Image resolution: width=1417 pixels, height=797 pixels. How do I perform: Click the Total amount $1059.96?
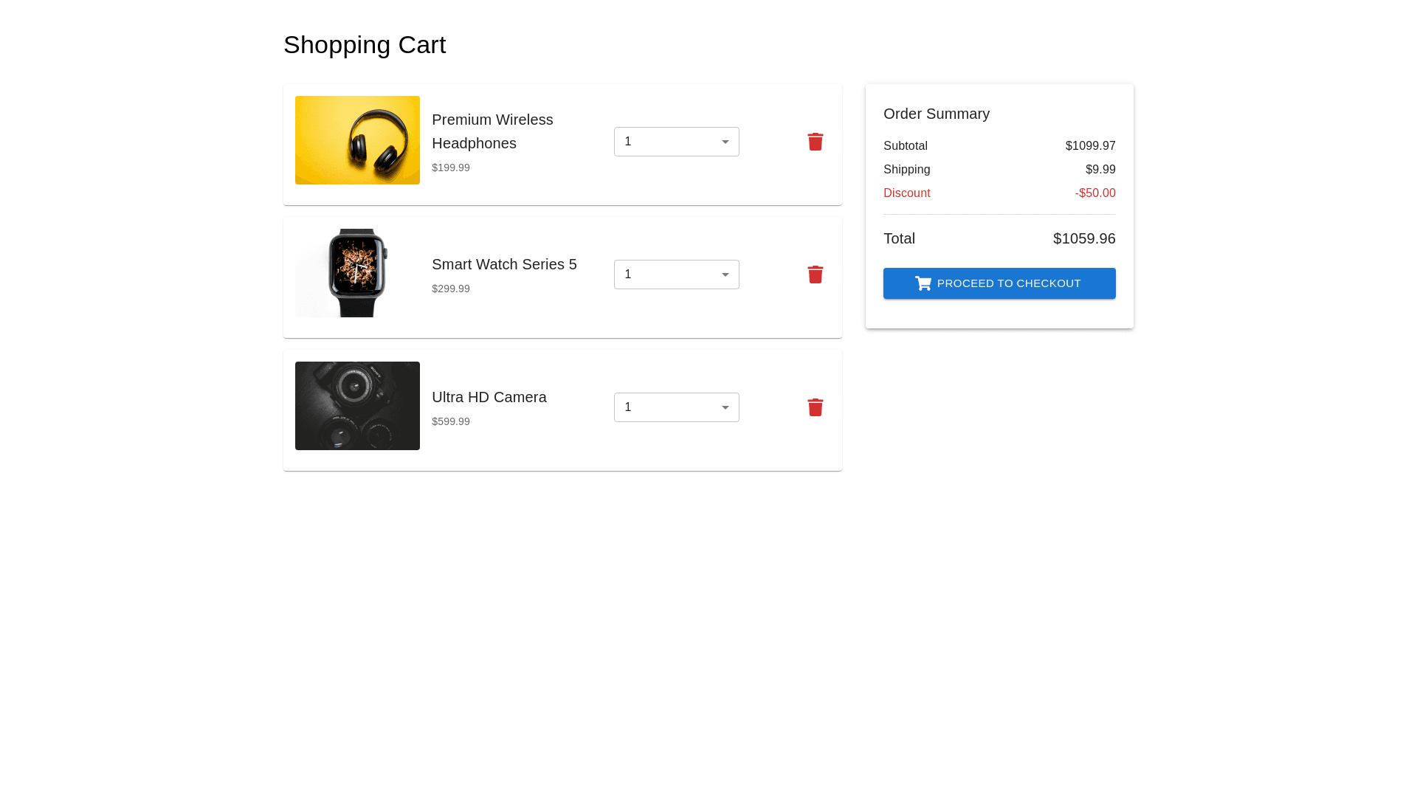point(1083,238)
